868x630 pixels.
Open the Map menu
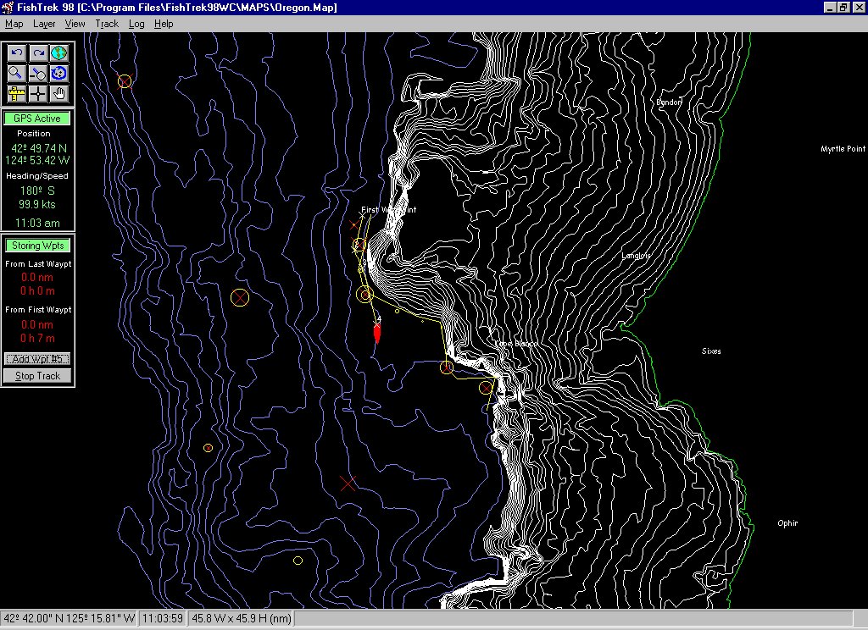(14, 24)
